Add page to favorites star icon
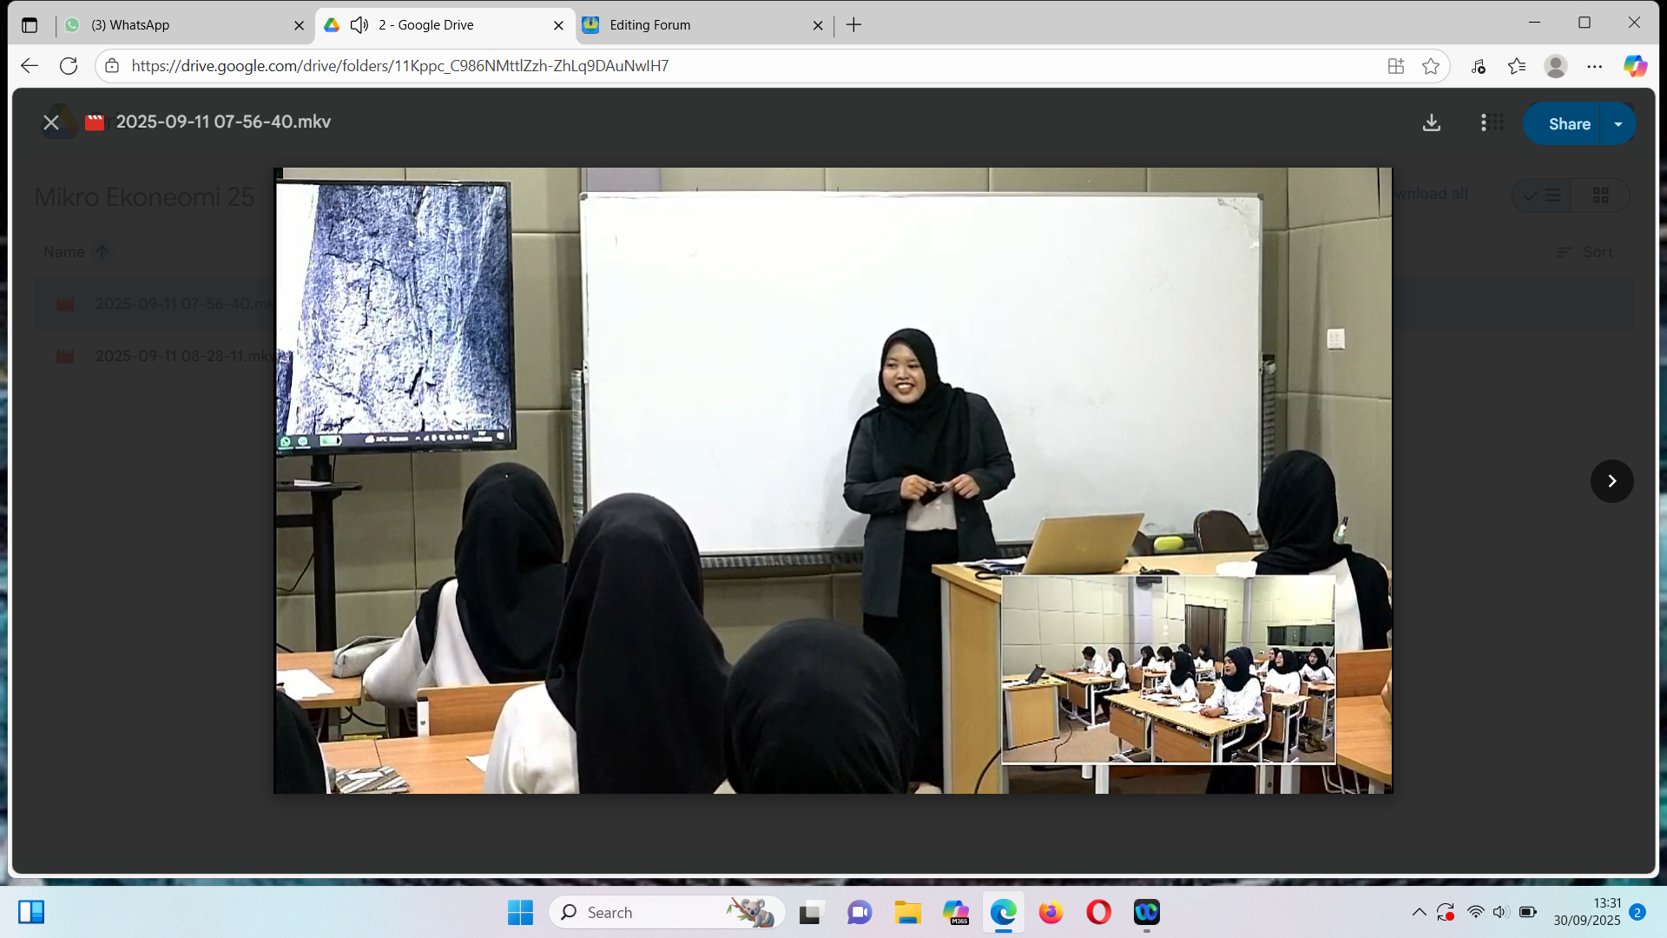Screen dimensions: 1667x938 pyautogui.click(x=1431, y=66)
